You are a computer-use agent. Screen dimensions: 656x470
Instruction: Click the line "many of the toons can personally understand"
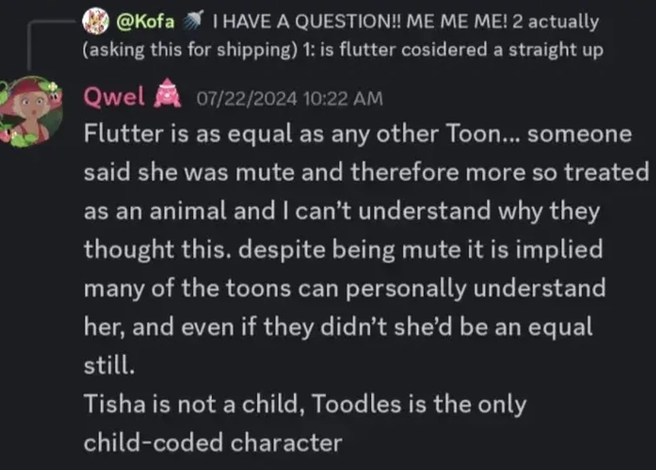[345, 288]
